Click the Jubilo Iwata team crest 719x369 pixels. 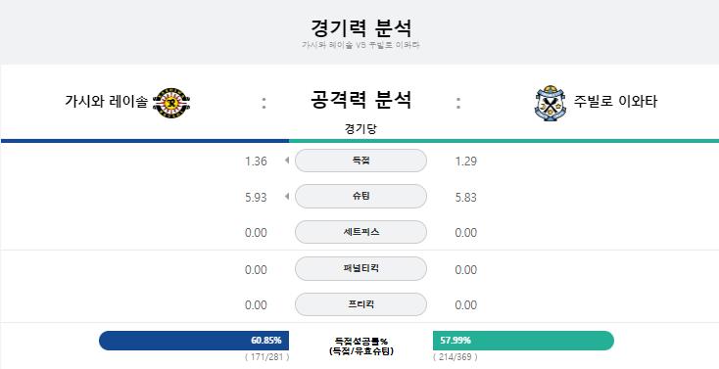(550, 103)
